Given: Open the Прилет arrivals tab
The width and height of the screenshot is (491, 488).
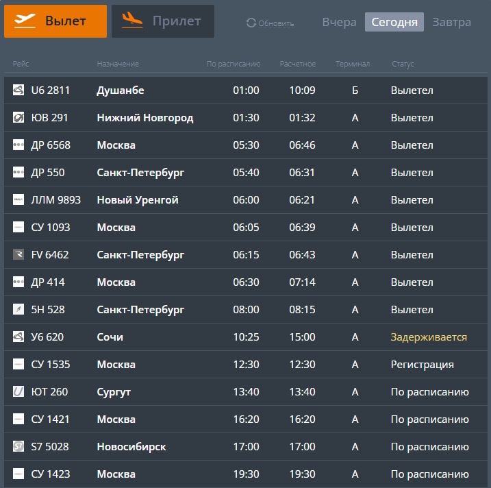Looking at the screenshot, I should (163, 21).
